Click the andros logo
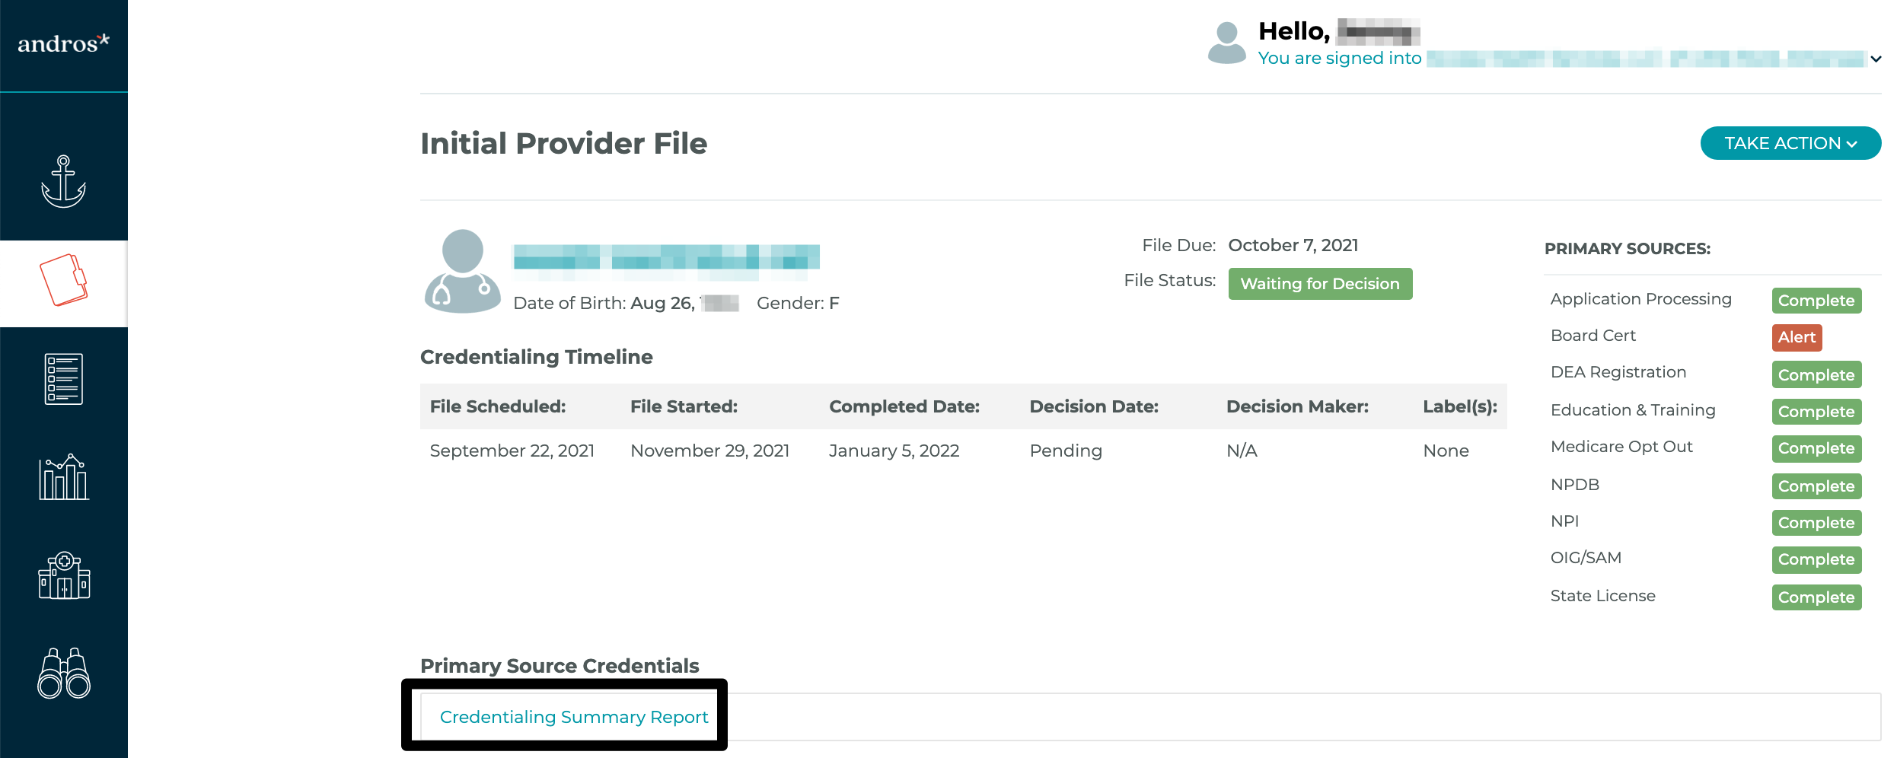This screenshot has height=758, width=1897. click(64, 43)
